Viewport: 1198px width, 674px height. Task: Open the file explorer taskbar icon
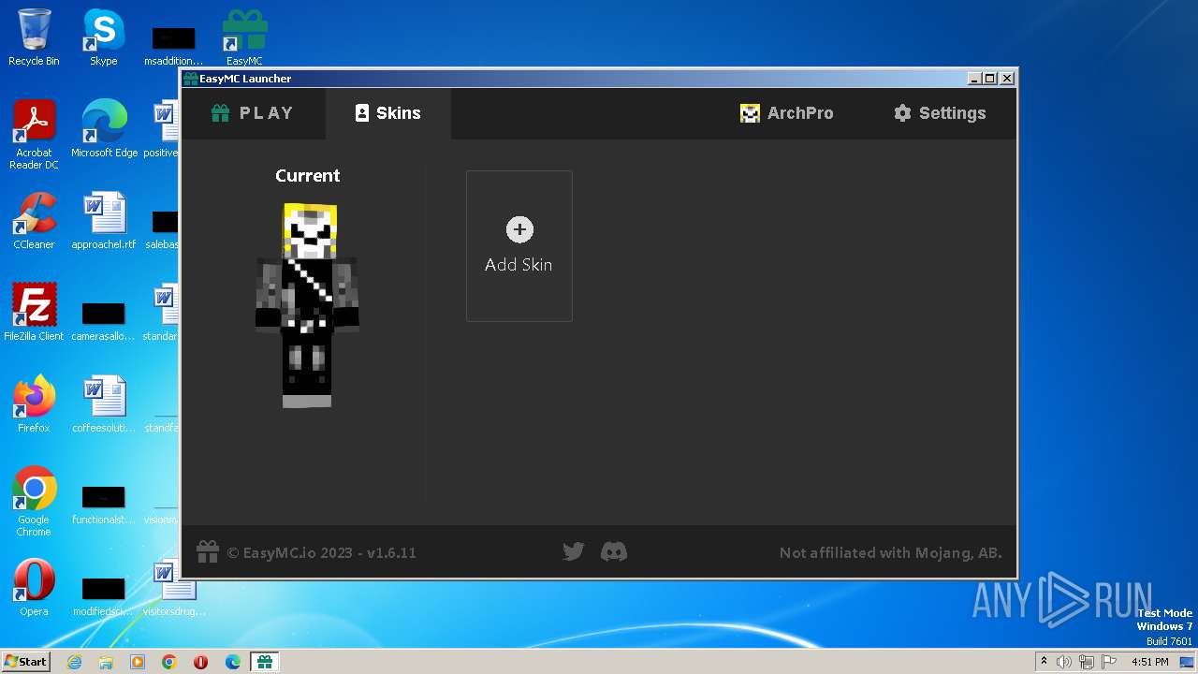click(x=106, y=662)
